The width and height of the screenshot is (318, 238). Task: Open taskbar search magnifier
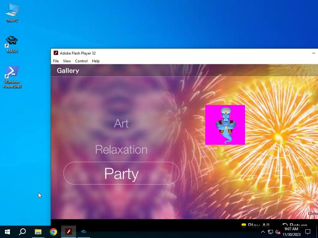pos(22,232)
